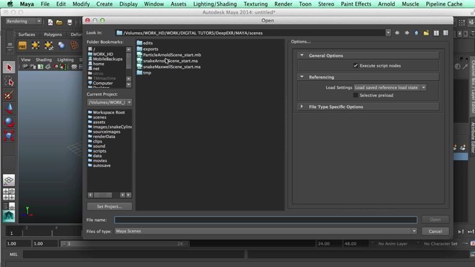475x267 pixels.
Task: Click the FIRE shelf icon
Action: pos(22,45)
